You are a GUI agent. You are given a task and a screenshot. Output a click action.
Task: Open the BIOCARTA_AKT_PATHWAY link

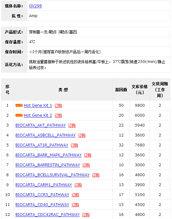click(x=41, y=125)
